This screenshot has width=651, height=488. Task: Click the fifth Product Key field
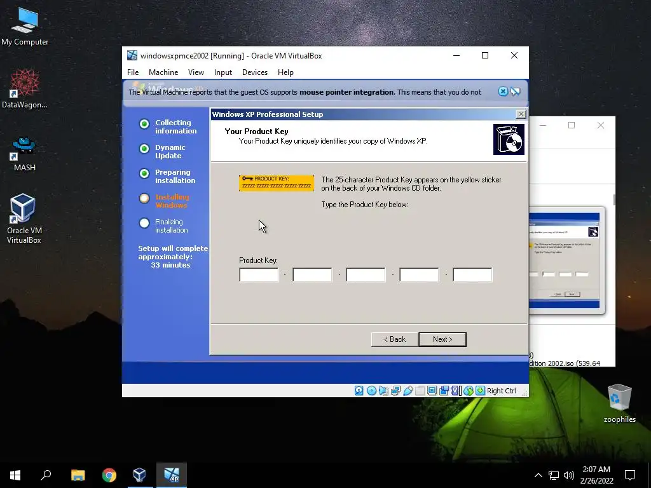(x=472, y=274)
